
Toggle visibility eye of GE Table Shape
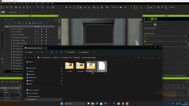click(x=35, y=32)
